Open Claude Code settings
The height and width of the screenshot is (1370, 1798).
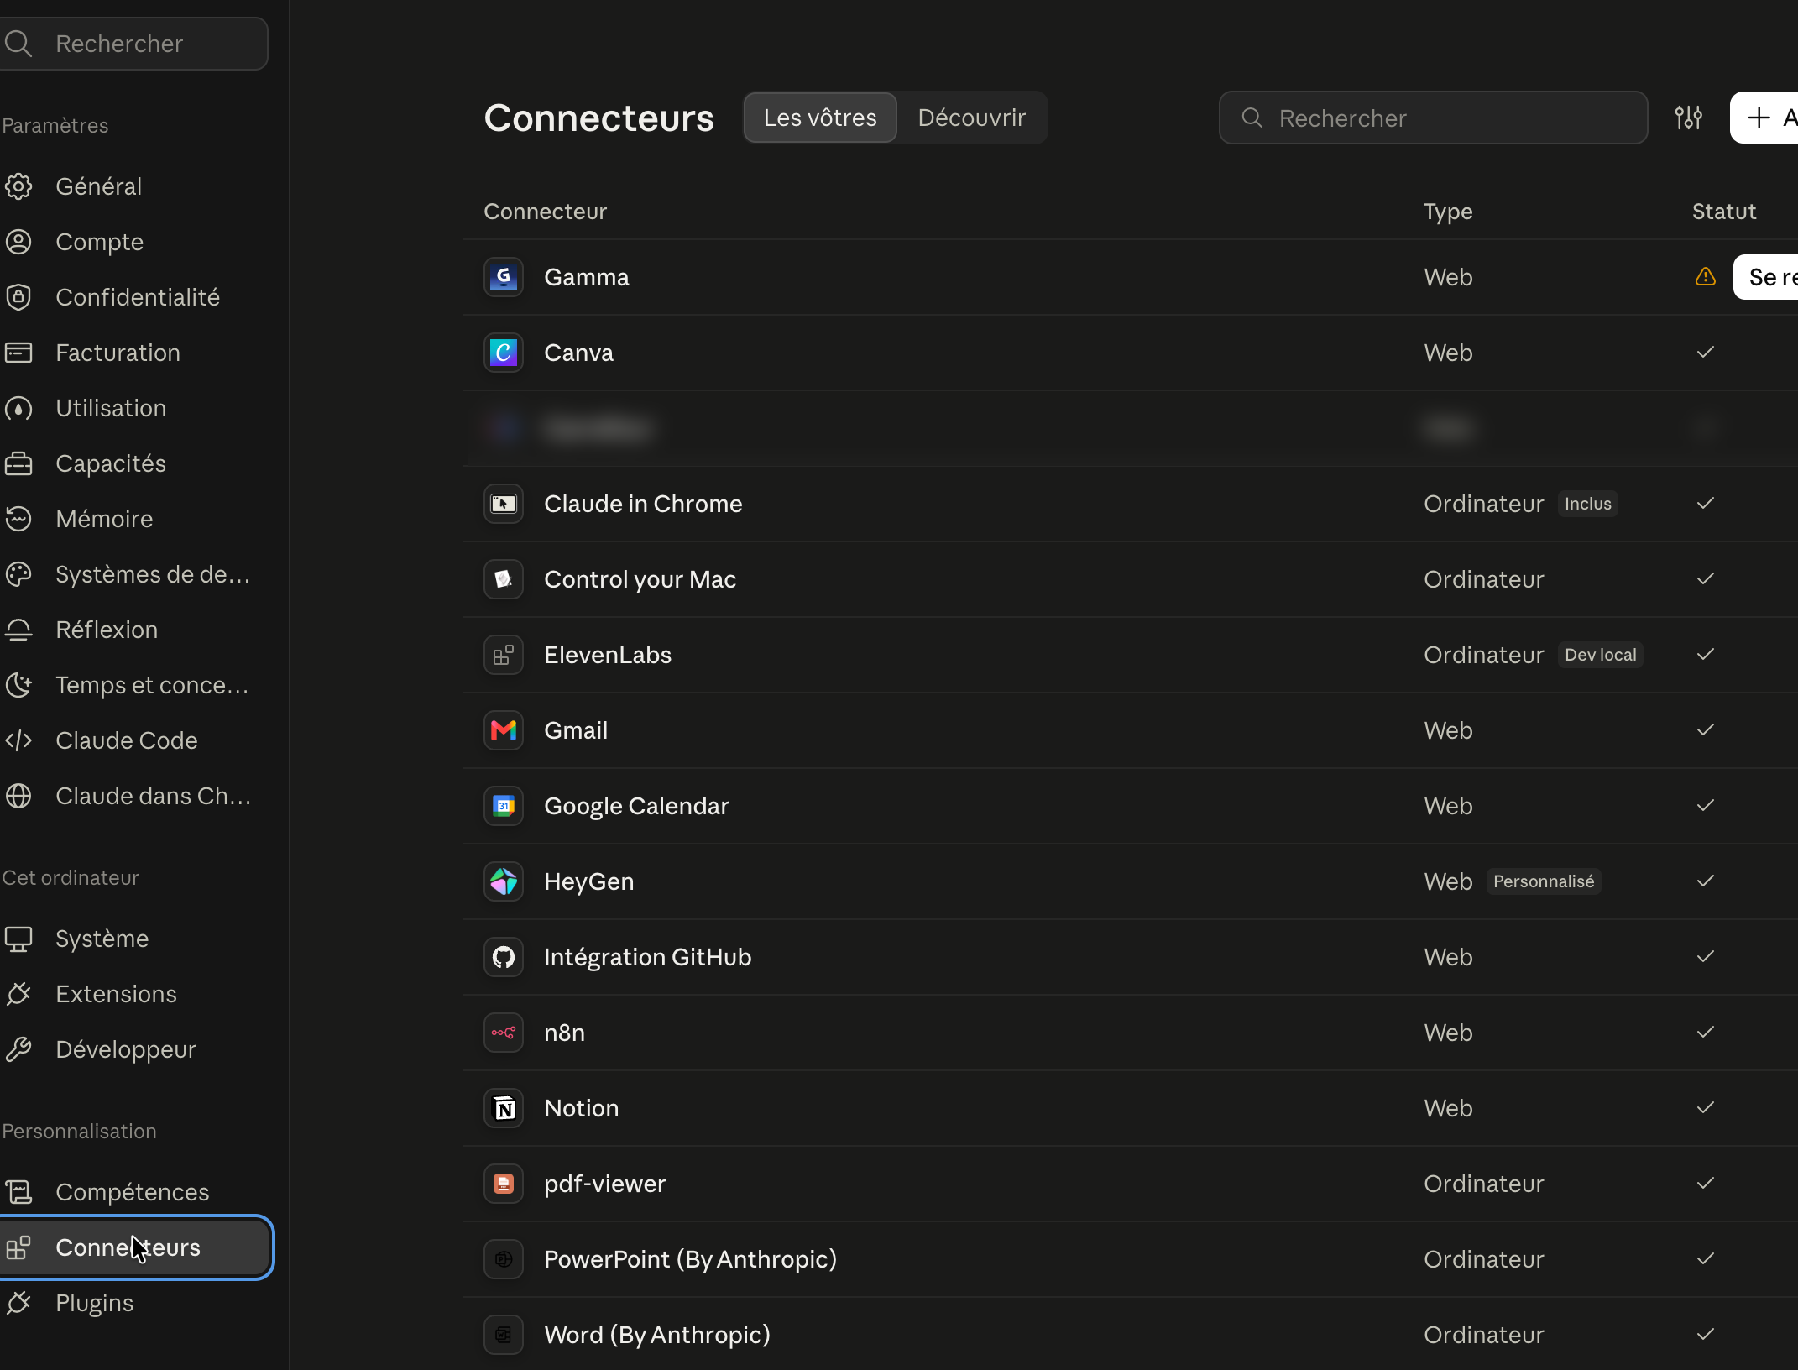[x=134, y=740]
